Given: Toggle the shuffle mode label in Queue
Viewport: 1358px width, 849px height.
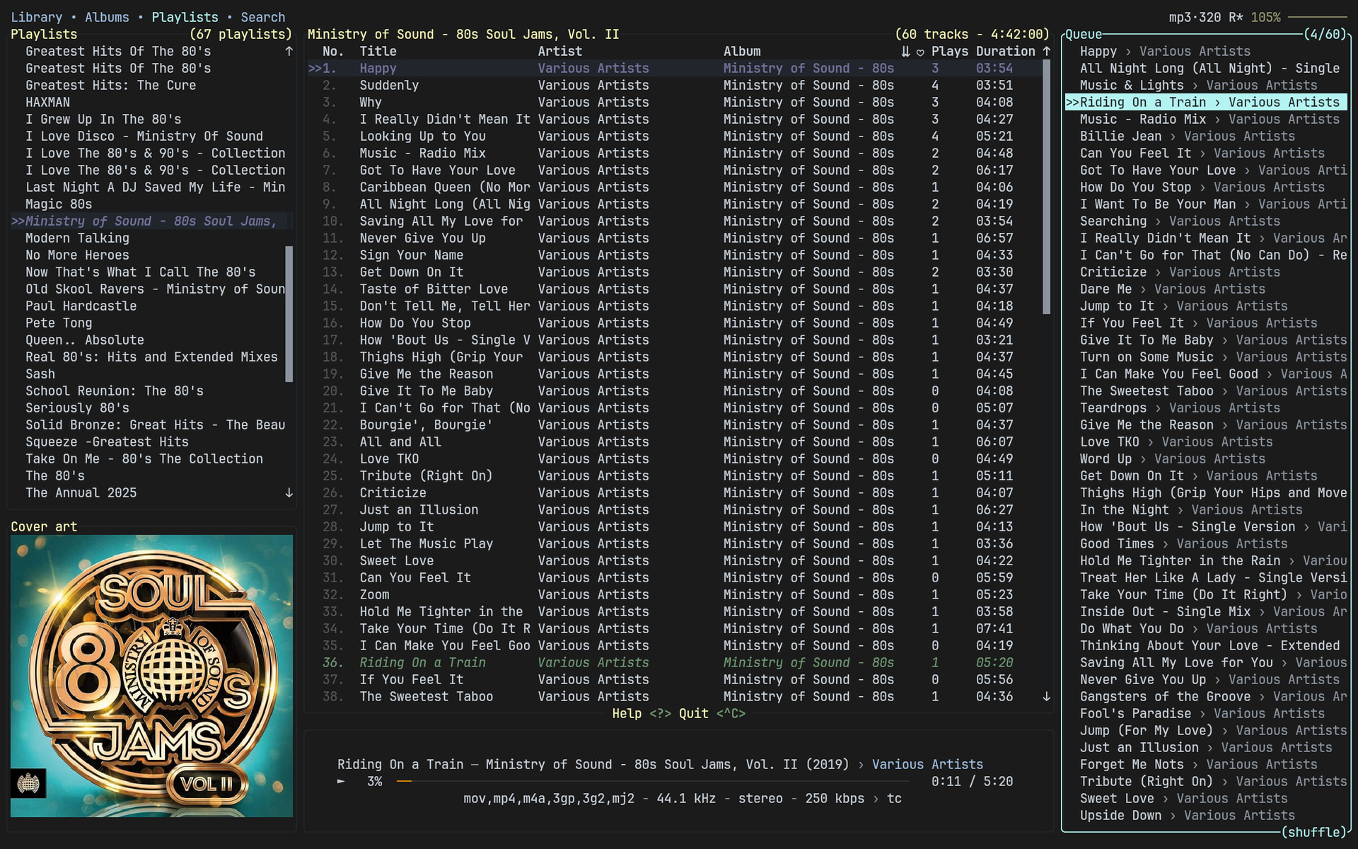Looking at the screenshot, I should click(1313, 832).
